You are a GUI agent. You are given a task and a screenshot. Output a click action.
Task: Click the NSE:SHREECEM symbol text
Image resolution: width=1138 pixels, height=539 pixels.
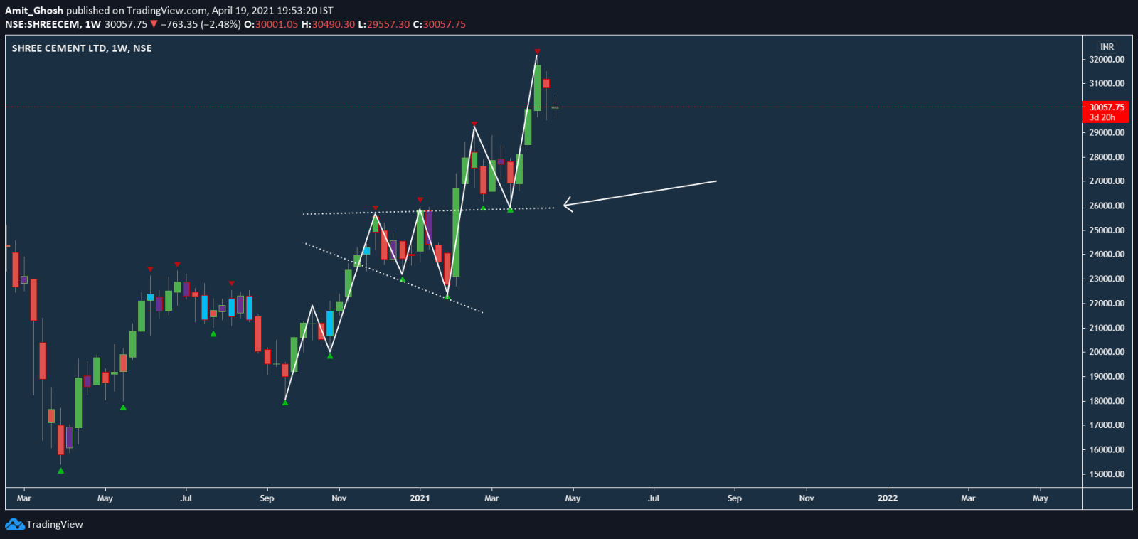click(x=42, y=24)
